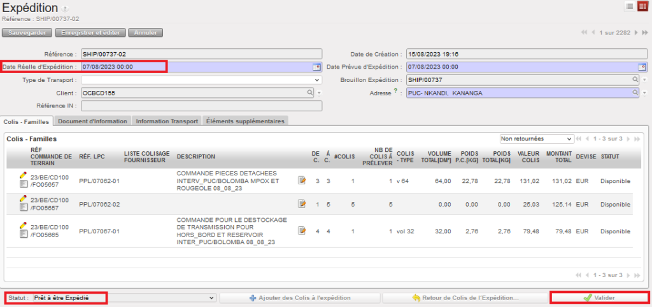The image size is (652, 307).
Task: Click the Valider button
Action: (599, 297)
